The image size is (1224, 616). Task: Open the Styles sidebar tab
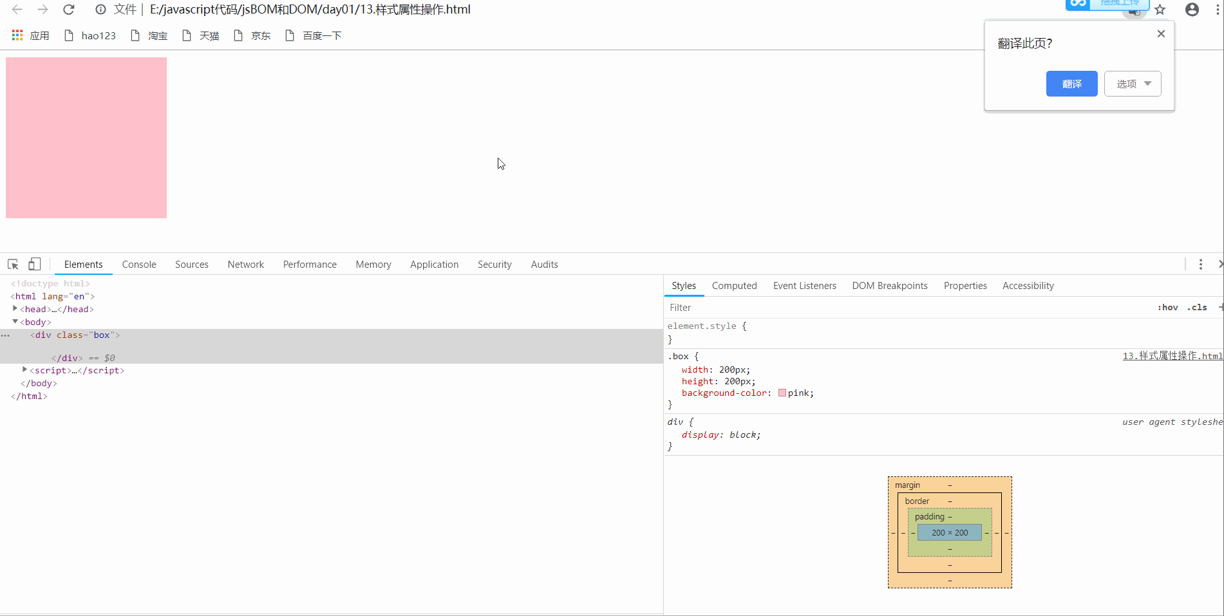(684, 286)
